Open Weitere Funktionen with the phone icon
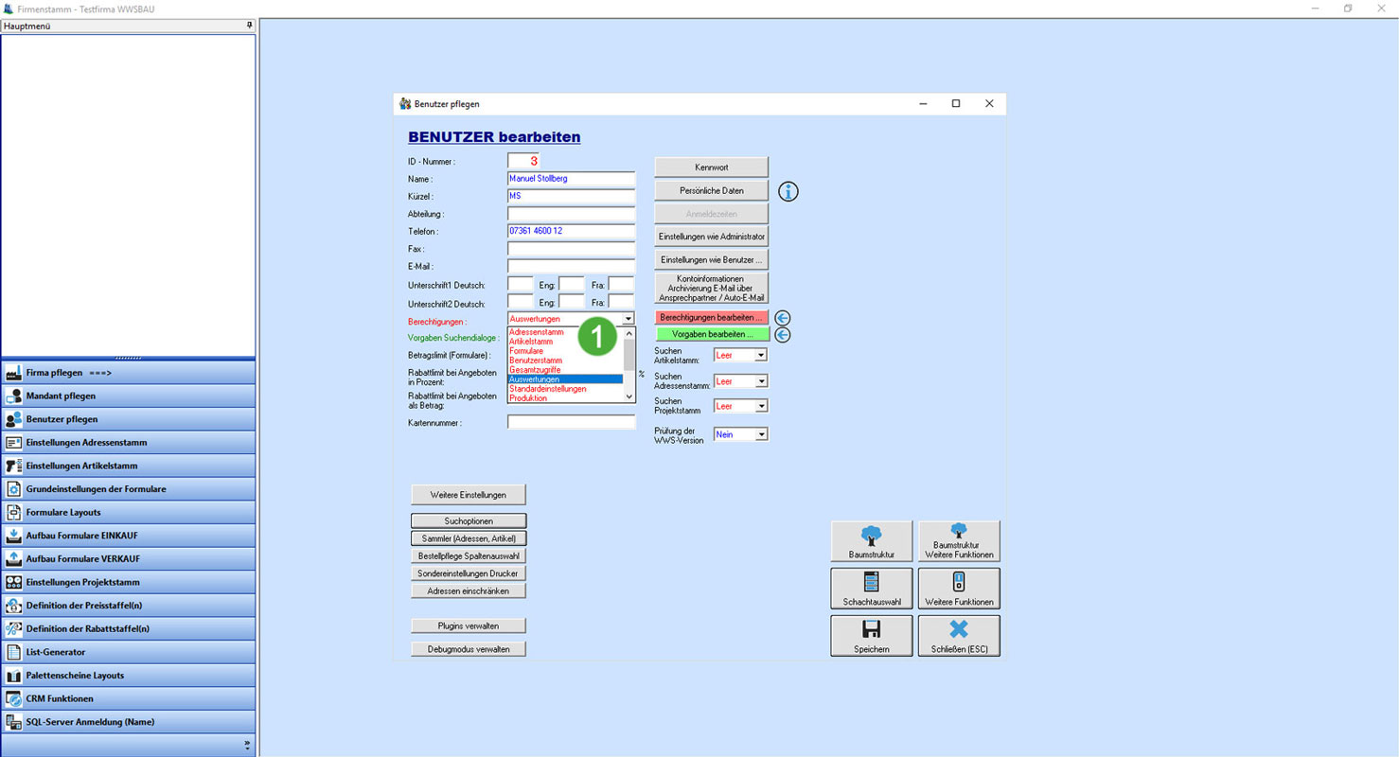 click(959, 589)
